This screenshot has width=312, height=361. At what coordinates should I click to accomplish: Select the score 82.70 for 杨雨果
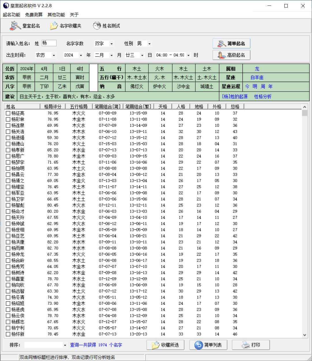tap(53, 248)
